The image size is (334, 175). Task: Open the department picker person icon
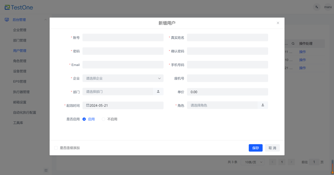(x=158, y=92)
